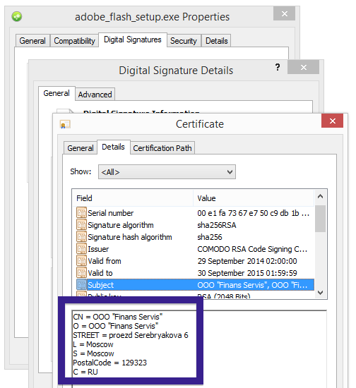This screenshot has width=356, height=388.
Task: Open the General tab in Certificate window
Action: pyautogui.click(x=81, y=148)
